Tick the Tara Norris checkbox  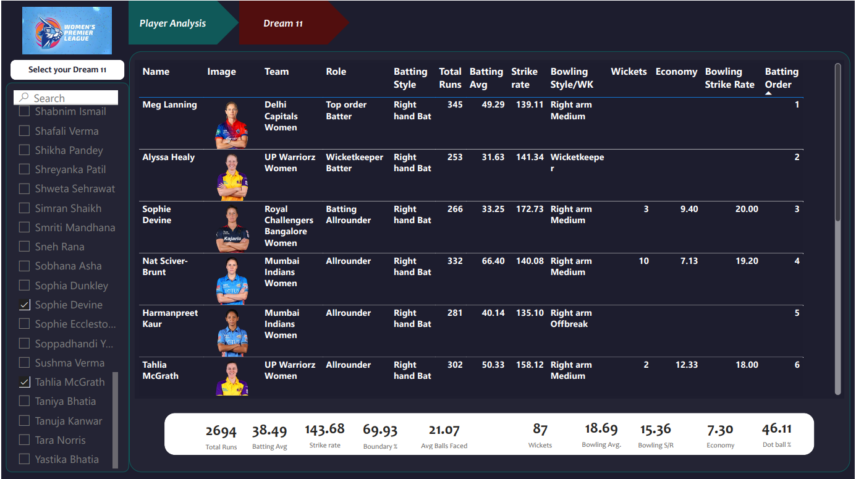tap(24, 440)
